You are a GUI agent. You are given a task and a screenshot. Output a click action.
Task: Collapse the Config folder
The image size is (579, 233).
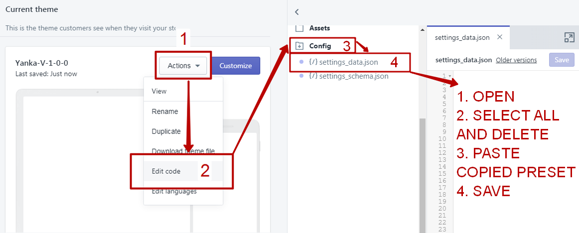point(320,46)
